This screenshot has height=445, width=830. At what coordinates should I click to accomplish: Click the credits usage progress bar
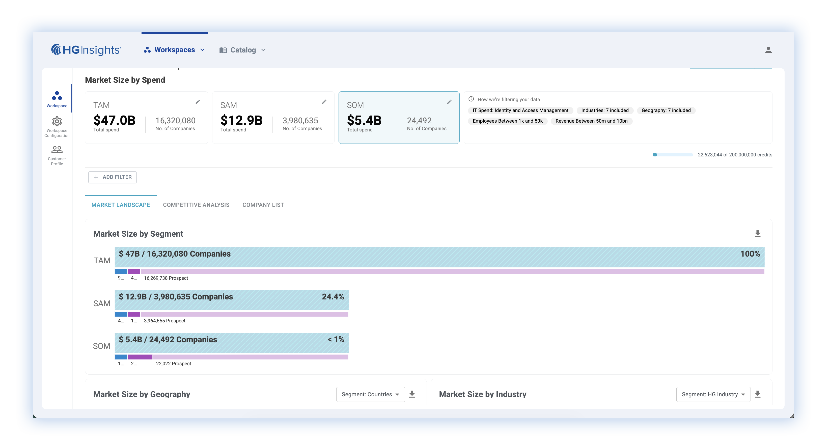tap(672, 155)
